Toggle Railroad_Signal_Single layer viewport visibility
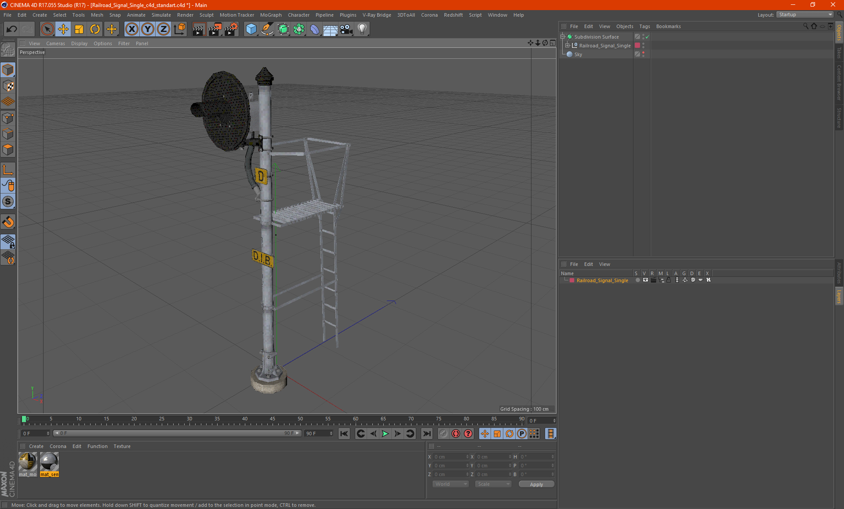This screenshot has height=509, width=844. click(x=645, y=280)
